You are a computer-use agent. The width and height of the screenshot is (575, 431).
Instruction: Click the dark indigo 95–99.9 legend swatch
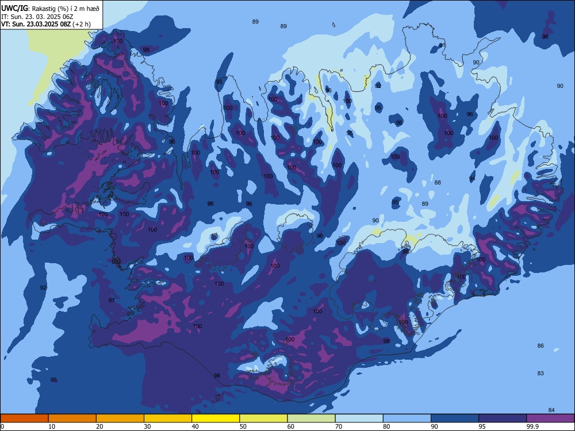(503, 418)
